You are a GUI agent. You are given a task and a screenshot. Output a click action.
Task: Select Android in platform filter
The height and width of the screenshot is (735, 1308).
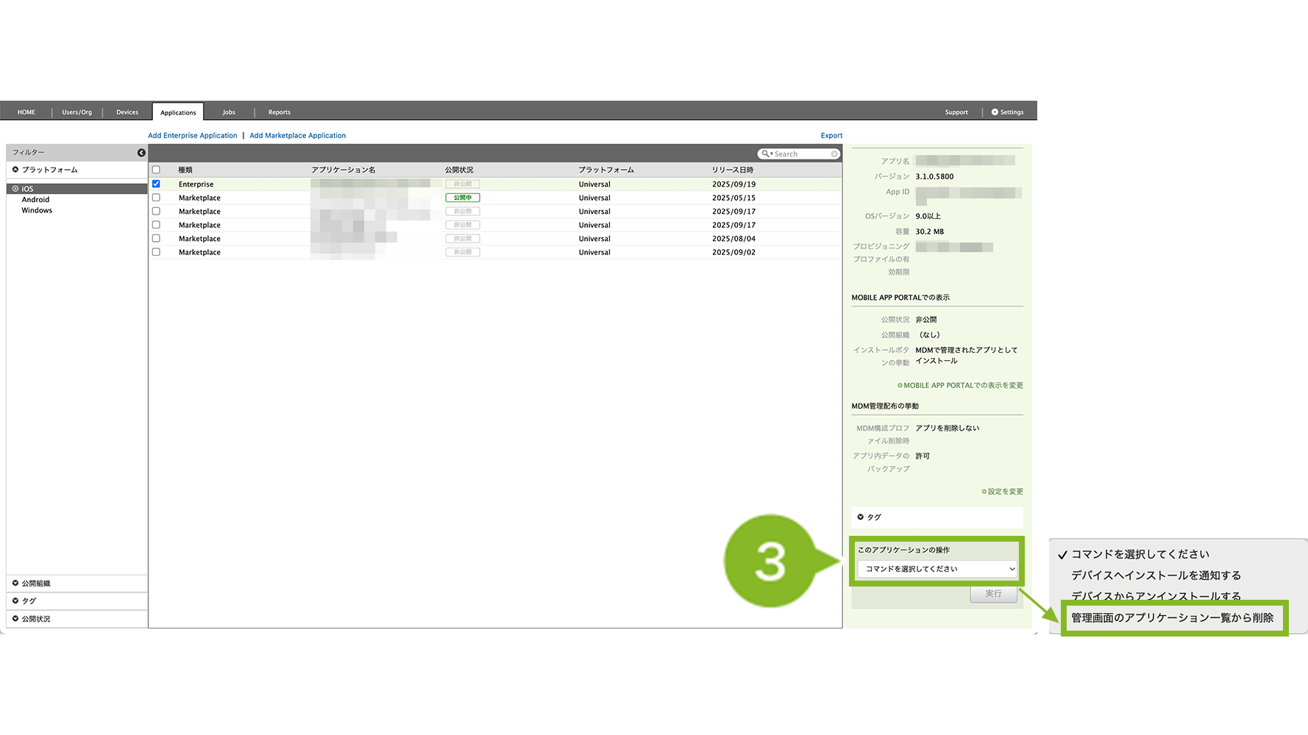pyautogui.click(x=35, y=200)
